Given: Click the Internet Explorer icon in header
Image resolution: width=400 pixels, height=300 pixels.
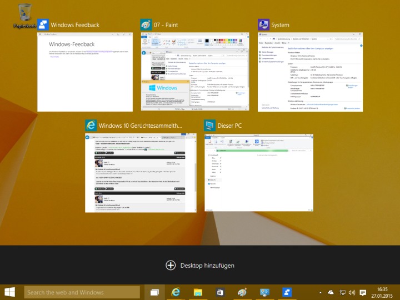Looking at the screenshot, I should [x=91, y=125].
